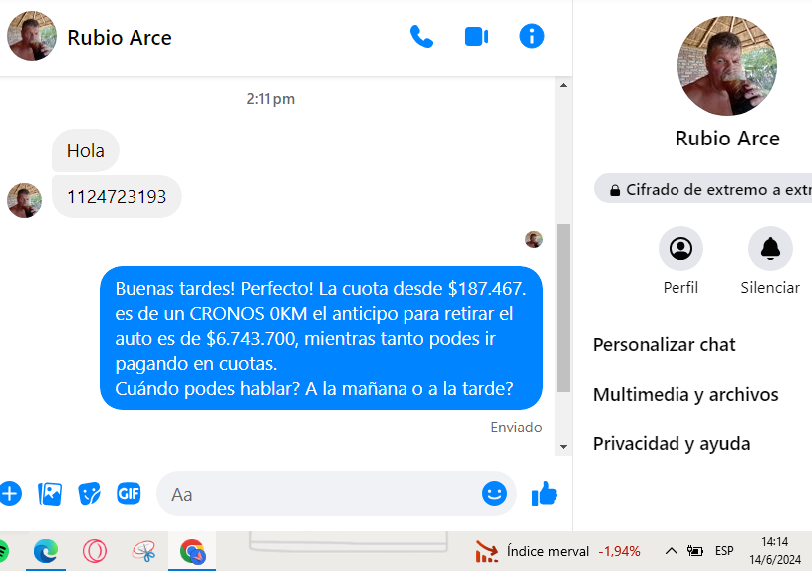This screenshot has height=571, width=812.
Task: Click the chat scrollbar up arrow
Action: pyautogui.click(x=564, y=85)
